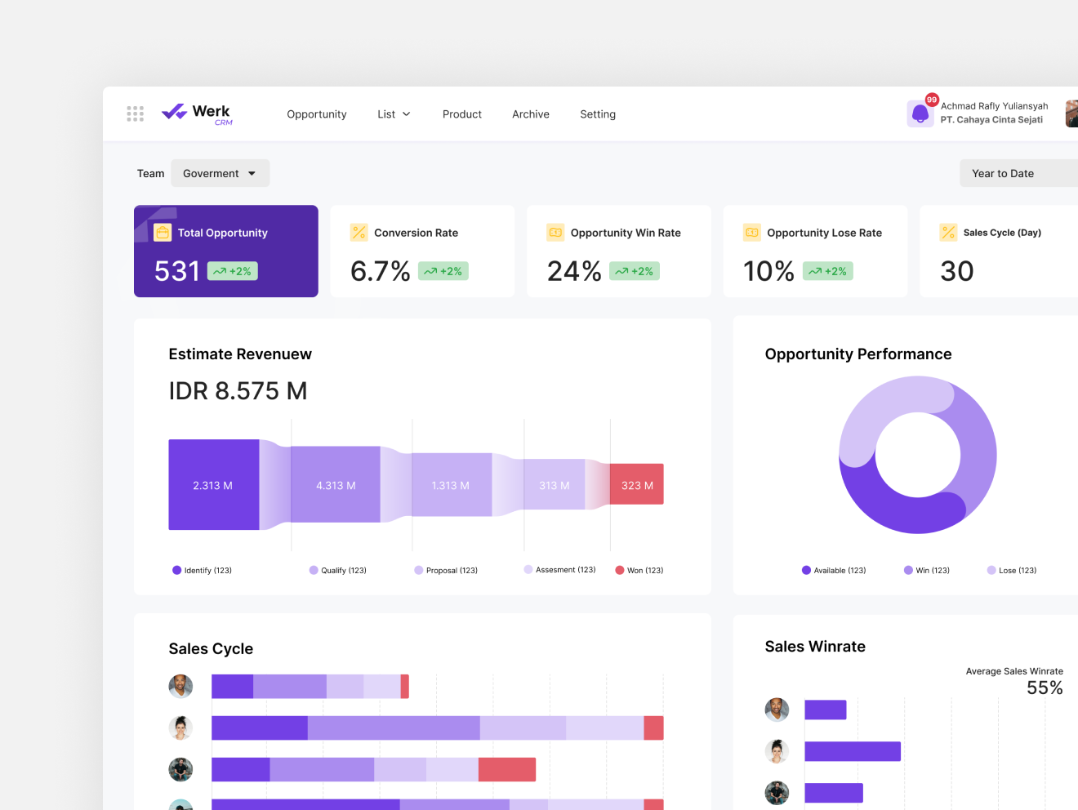Expand the List dropdown menu
The width and height of the screenshot is (1078, 810).
point(394,114)
